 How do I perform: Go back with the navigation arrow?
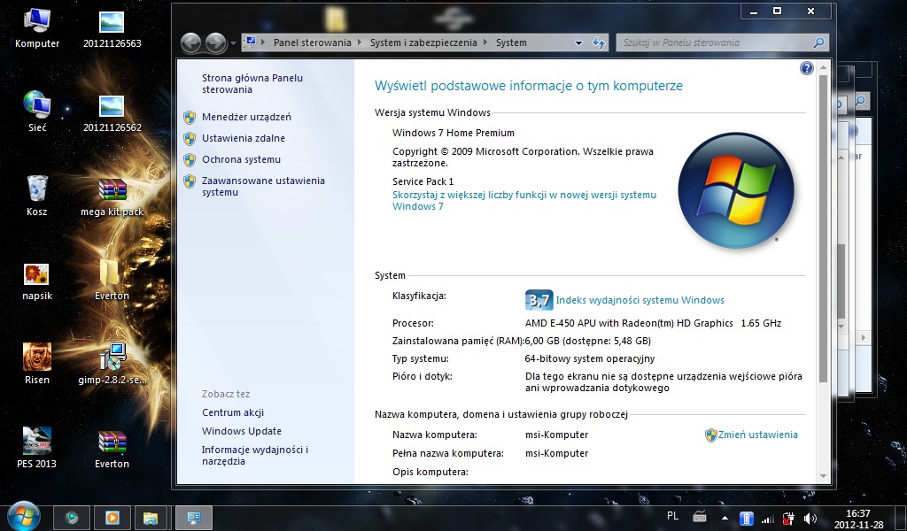click(191, 42)
